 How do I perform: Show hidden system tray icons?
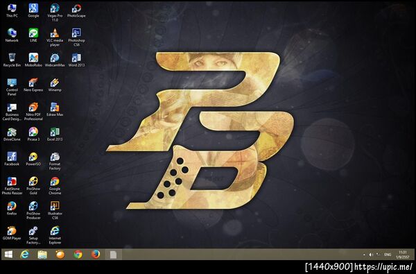pyautogui.click(x=364, y=255)
